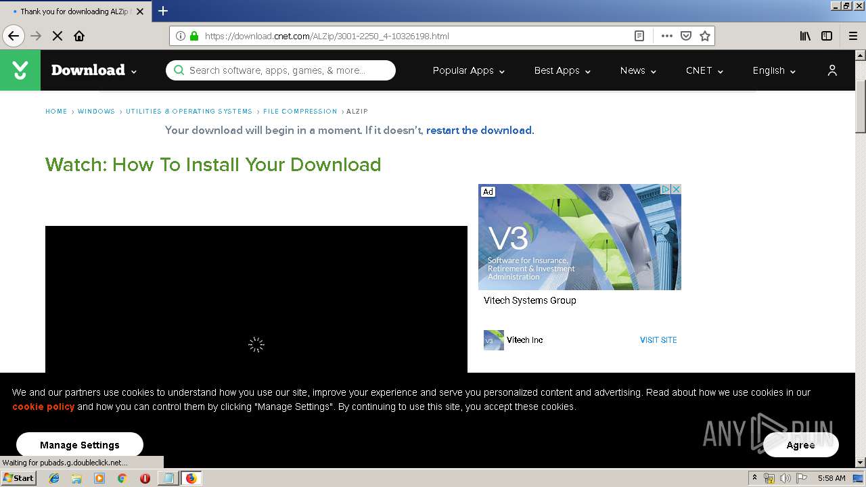The image size is (866, 487).
Task: Open Utilities & Operating Systems breadcrumb
Action: (x=189, y=112)
